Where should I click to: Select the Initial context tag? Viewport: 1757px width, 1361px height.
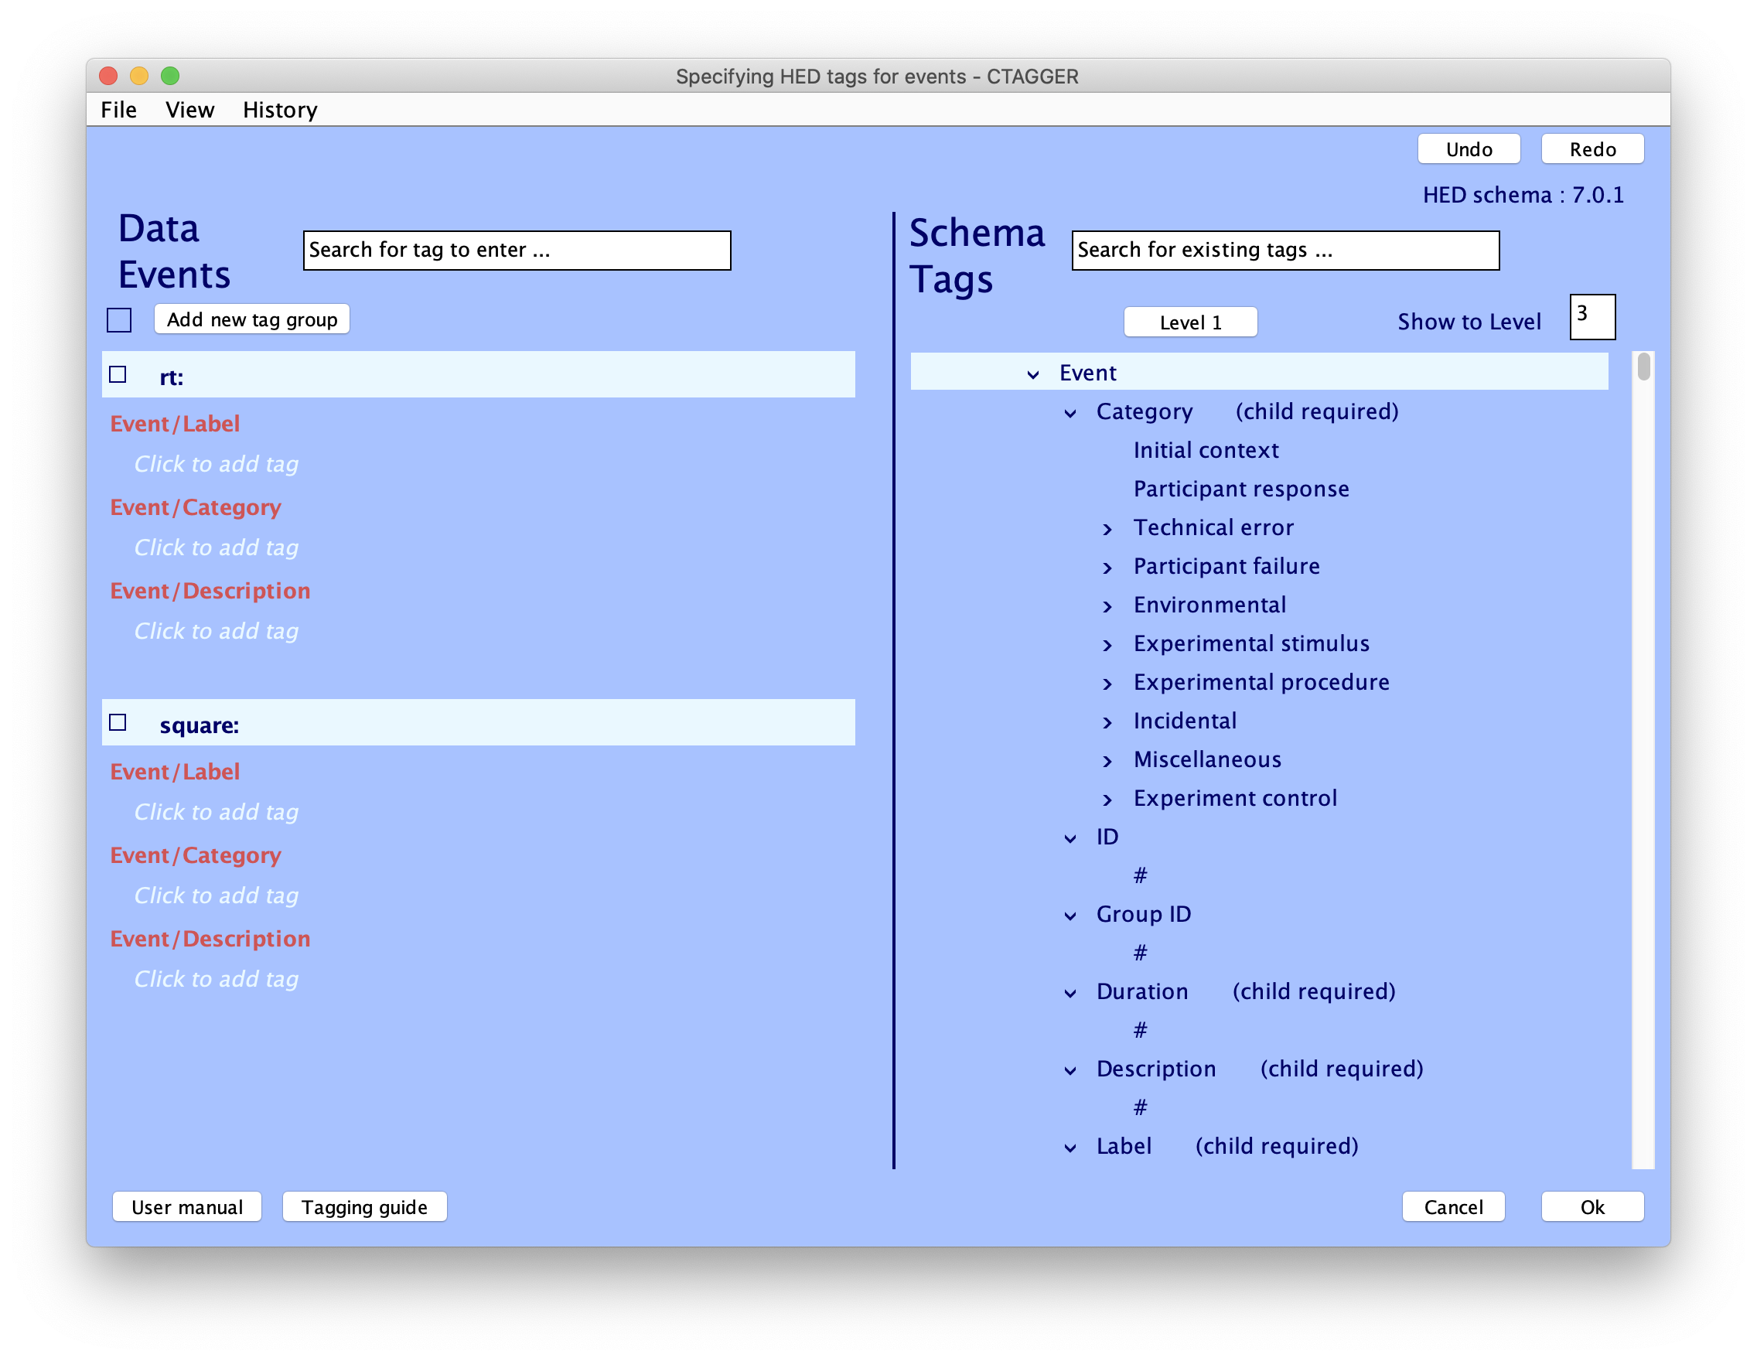pyautogui.click(x=1205, y=451)
